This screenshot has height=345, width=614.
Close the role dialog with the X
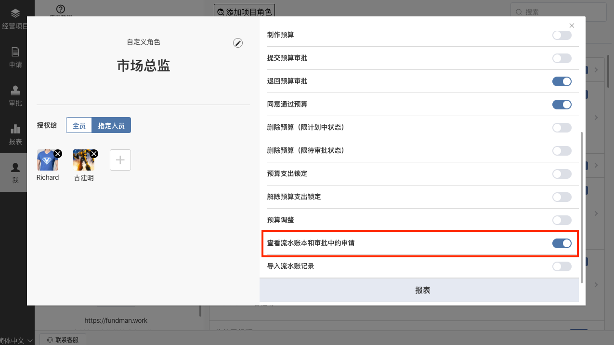point(572,26)
